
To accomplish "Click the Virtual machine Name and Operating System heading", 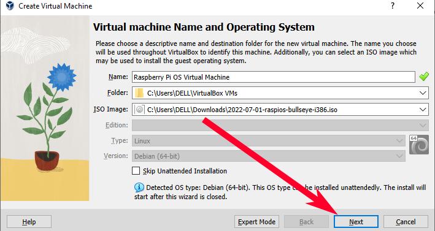I will 204,27.
